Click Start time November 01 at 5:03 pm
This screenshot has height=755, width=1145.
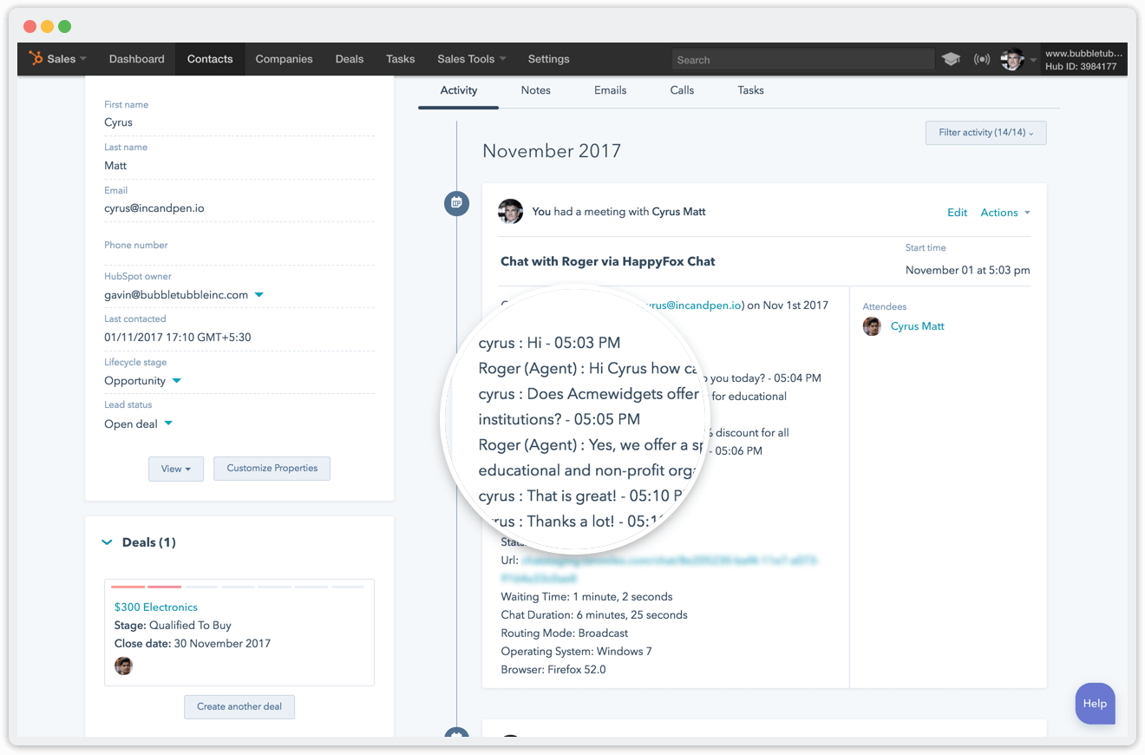pos(968,270)
